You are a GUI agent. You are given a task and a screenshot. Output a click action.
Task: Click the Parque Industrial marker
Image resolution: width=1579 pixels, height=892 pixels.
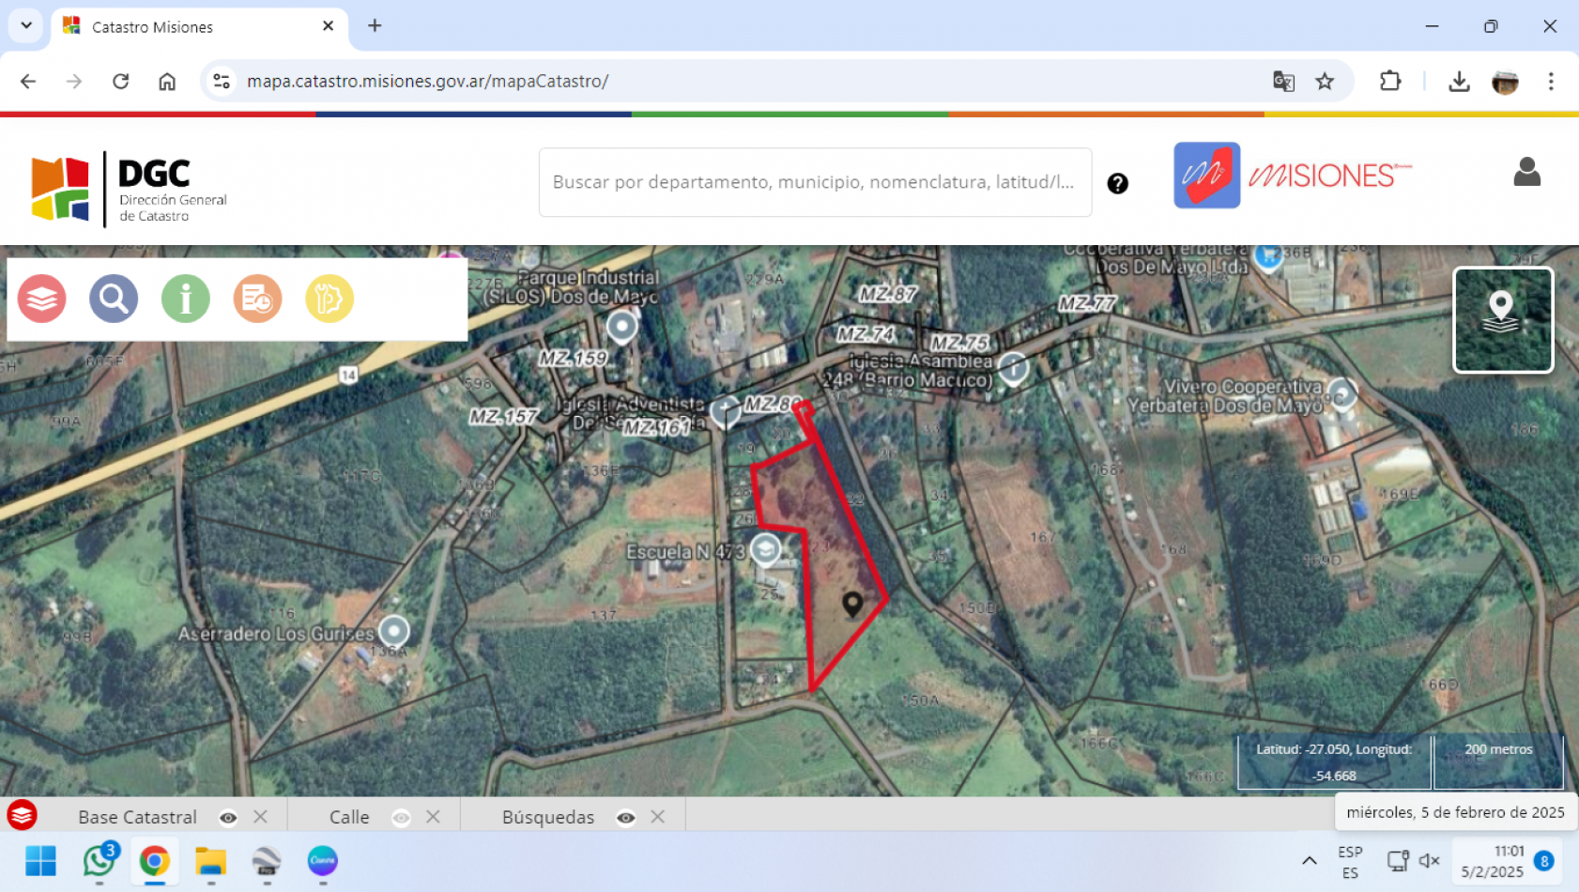click(x=621, y=327)
